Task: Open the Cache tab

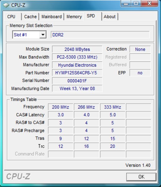Action: click(x=30, y=17)
